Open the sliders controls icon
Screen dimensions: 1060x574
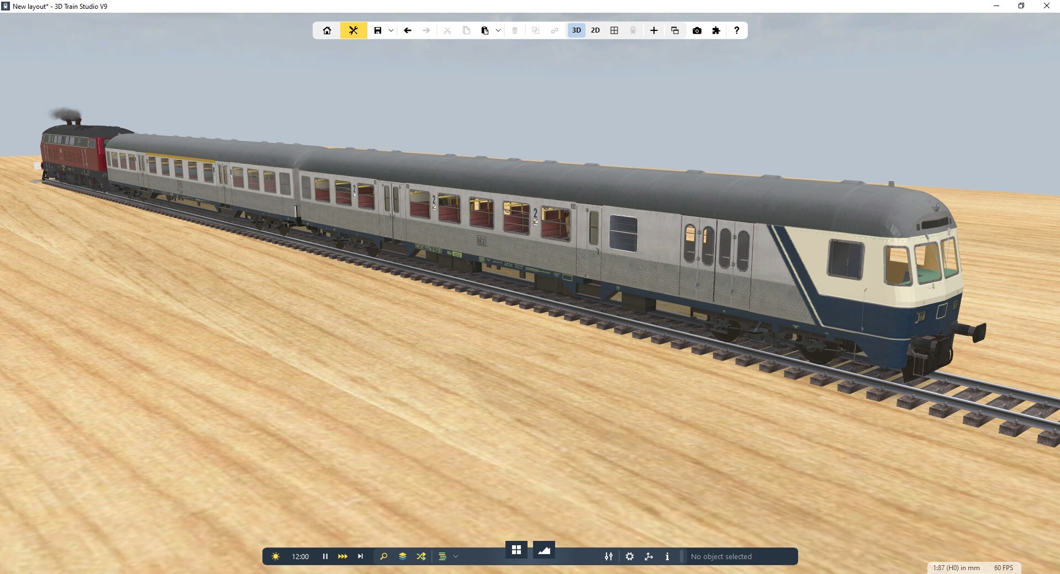coord(609,556)
